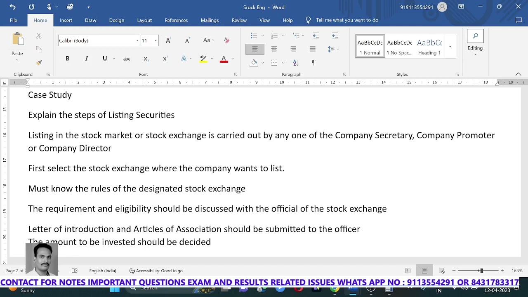Open the font name dropdown arrow

pyautogui.click(x=137, y=40)
